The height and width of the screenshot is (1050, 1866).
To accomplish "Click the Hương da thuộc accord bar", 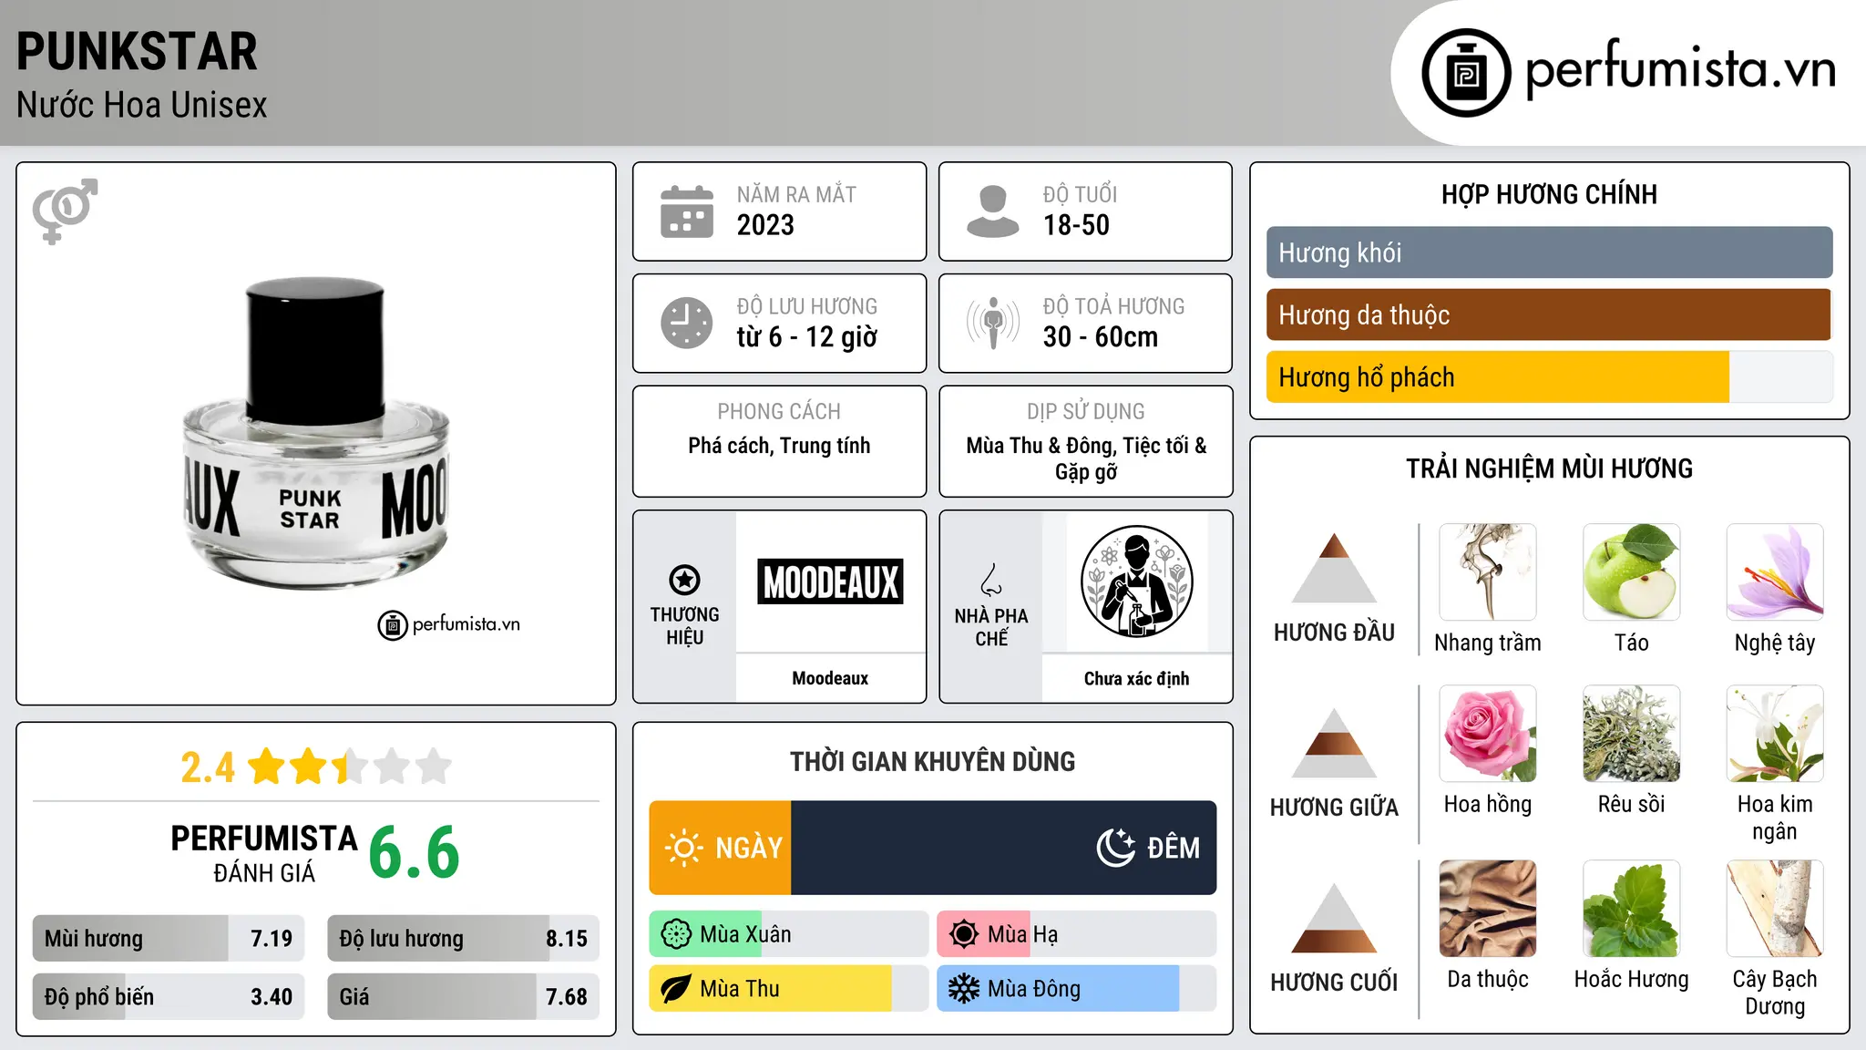I will click(1549, 314).
